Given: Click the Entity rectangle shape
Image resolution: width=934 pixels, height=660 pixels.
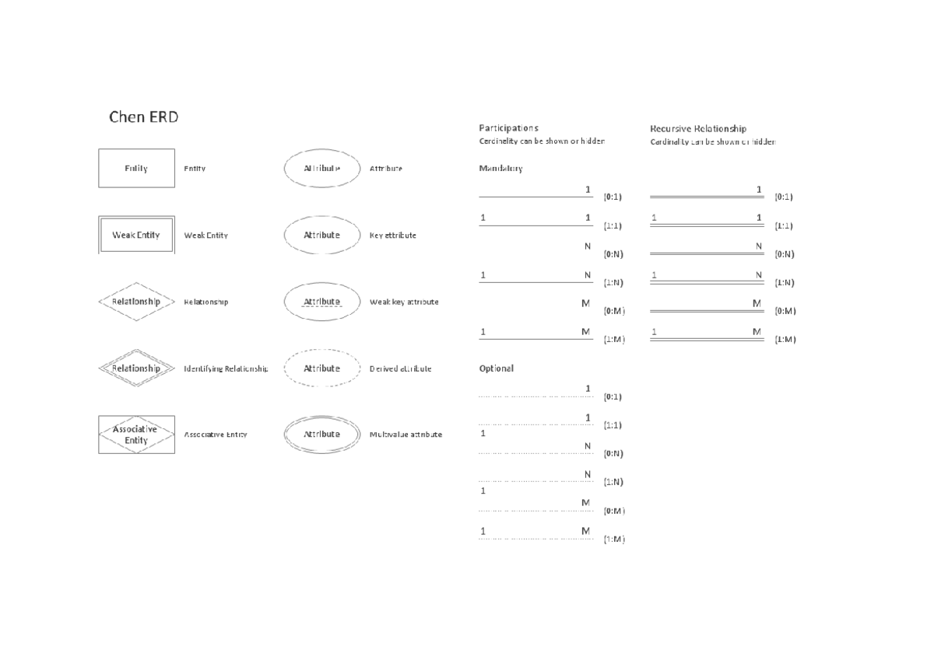Looking at the screenshot, I should click(x=136, y=168).
